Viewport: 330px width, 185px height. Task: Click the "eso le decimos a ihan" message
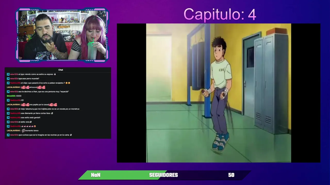[44, 92]
